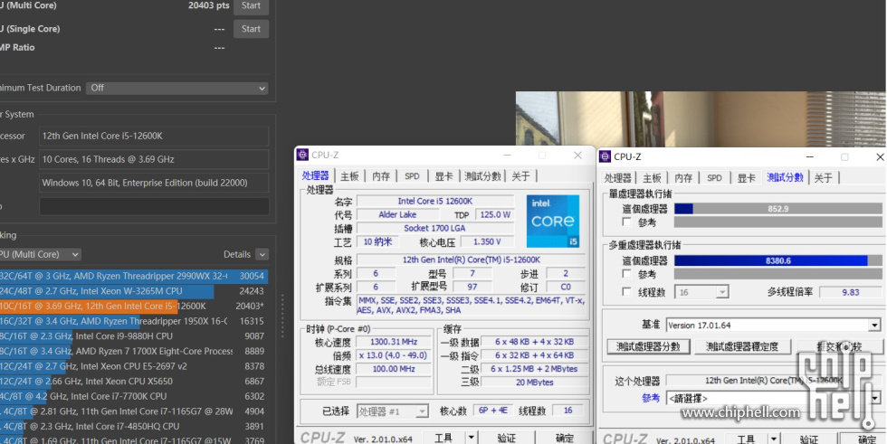Select the Intel Core i9-9880H ranking row

click(134, 336)
